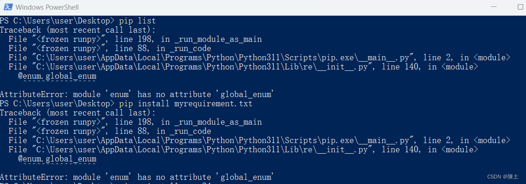Click the PowerShell icon in the title bar
This screenshot has width=526, height=184.
[x=8, y=7]
